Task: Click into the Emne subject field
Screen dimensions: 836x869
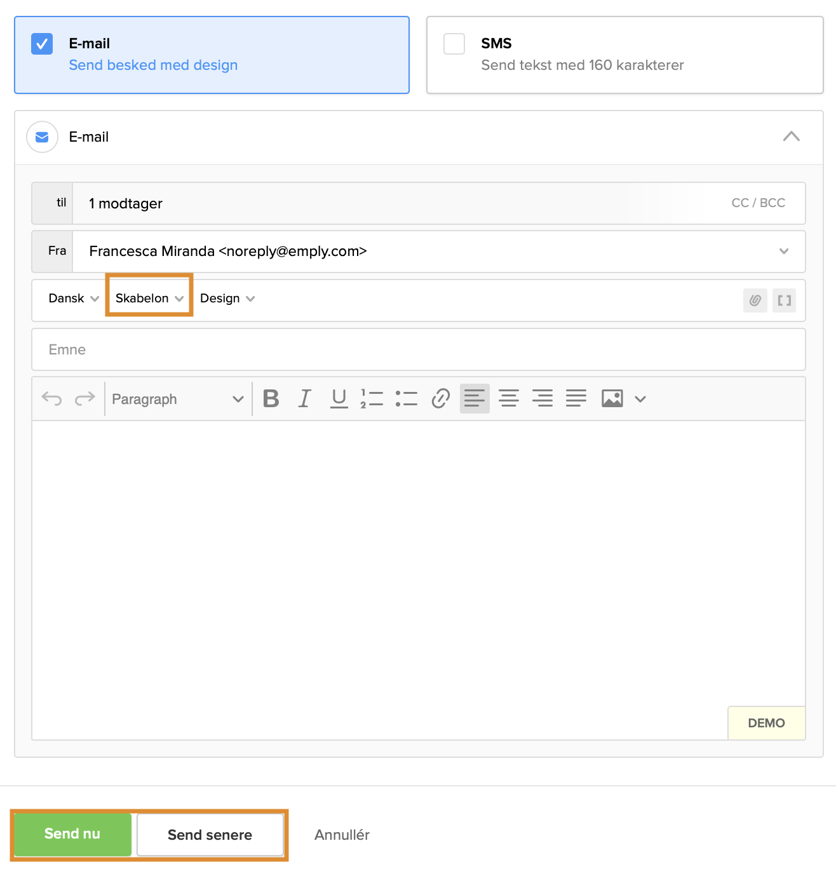Action: tap(418, 349)
